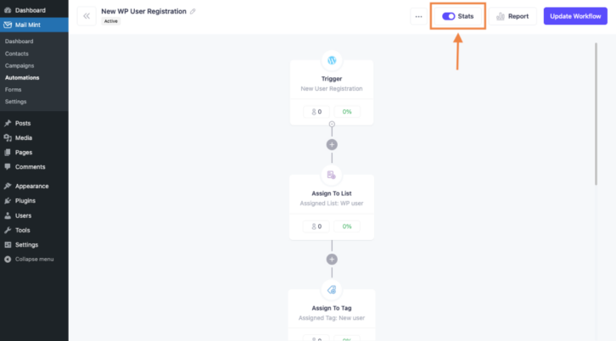
Task: Toggle the Stats switch off
Action: click(x=448, y=16)
